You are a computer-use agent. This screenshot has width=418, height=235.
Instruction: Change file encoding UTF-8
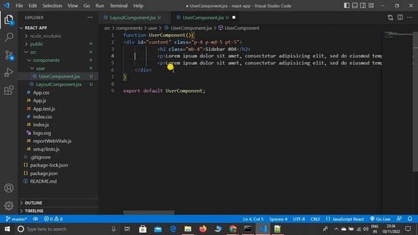[x=299, y=219]
